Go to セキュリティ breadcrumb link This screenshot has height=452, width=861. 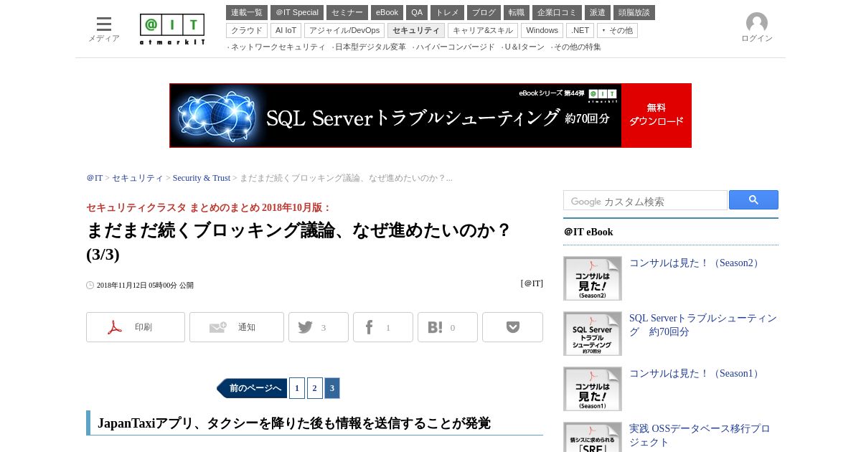pos(138,178)
